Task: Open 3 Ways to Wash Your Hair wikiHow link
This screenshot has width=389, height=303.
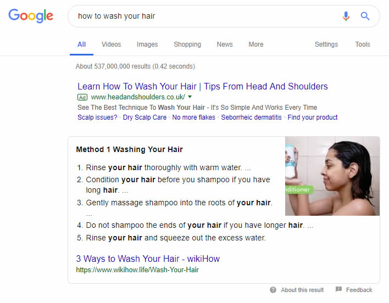Action: click(148, 259)
